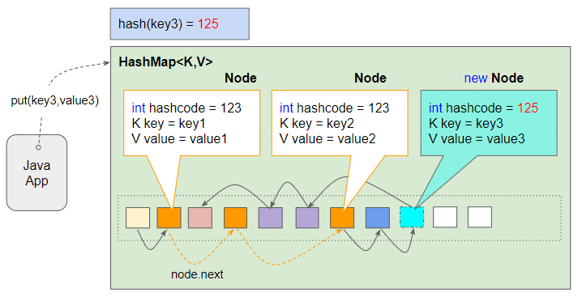Click the pink node square
The width and height of the screenshot is (578, 297).
click(x=200, y=218)
